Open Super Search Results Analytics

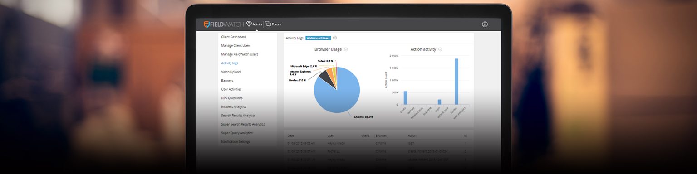(x=243, y=124)
